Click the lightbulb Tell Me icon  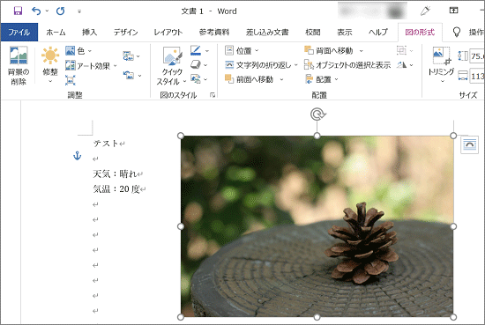[456, 32]
